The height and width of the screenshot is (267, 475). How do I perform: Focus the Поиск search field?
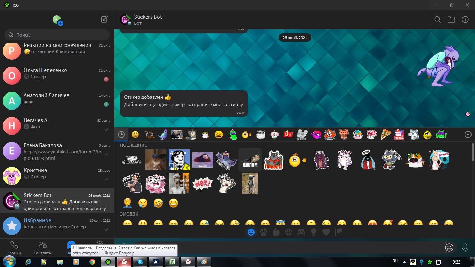click(x=57, y=35)
